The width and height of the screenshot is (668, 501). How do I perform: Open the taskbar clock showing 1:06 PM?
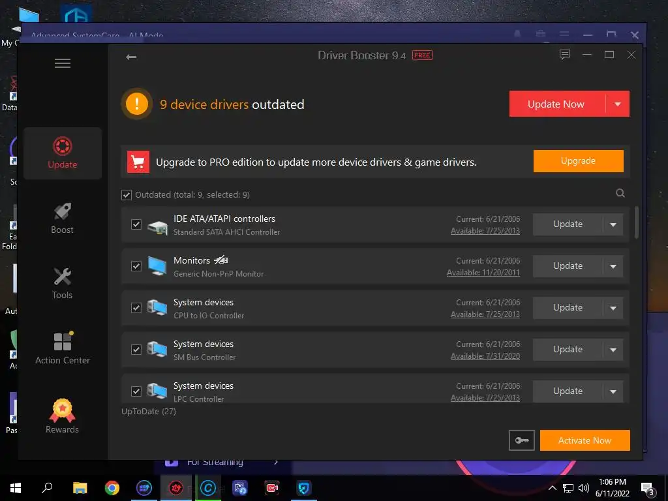(x=612, y=488)
